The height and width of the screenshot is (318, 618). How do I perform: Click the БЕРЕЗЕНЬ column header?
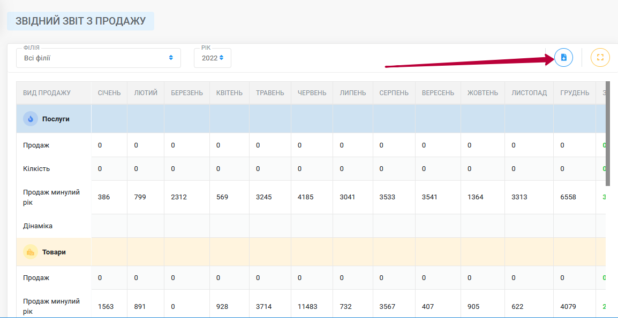point(187,93)
